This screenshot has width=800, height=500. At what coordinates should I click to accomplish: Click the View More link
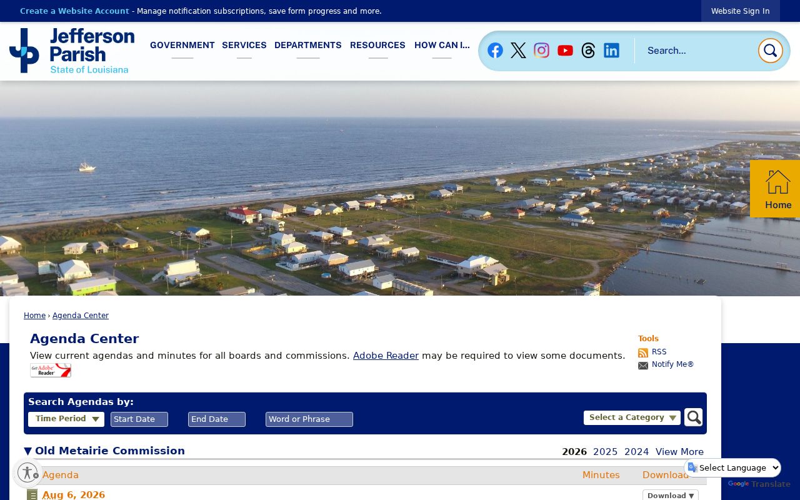point(679,452)
